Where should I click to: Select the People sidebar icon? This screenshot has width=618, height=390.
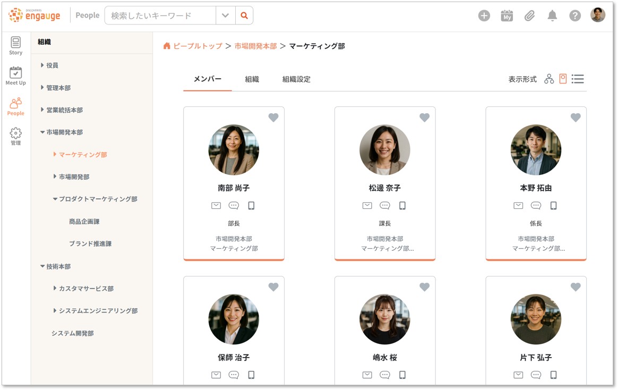(x=16, y=106)
